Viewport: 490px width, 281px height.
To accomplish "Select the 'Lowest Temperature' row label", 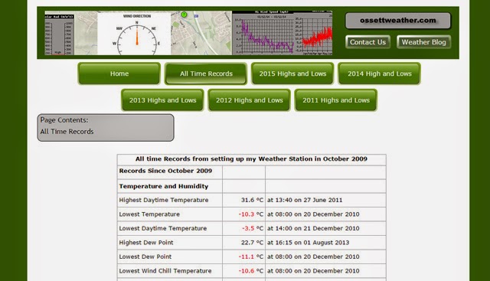I will [149, 214].
